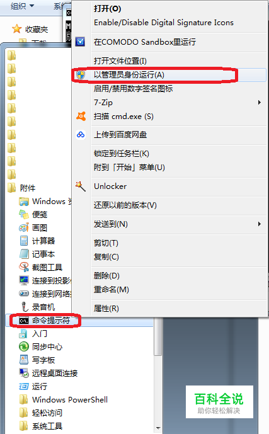Screen dimensions: 269x434
Task: Click the Avast scan icon next to 扫描 cmd.exe
Action: [x=81, y=117]
